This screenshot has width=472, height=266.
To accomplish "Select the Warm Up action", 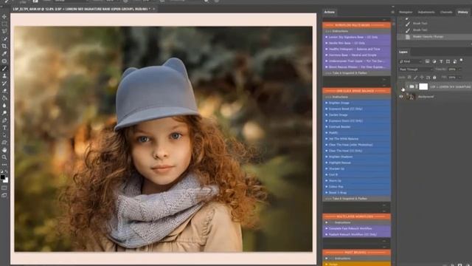I will pos(357,180).
